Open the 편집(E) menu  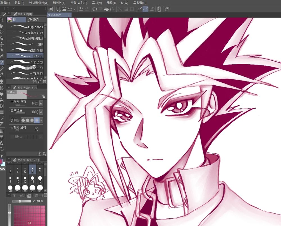(x=19, y=3)
